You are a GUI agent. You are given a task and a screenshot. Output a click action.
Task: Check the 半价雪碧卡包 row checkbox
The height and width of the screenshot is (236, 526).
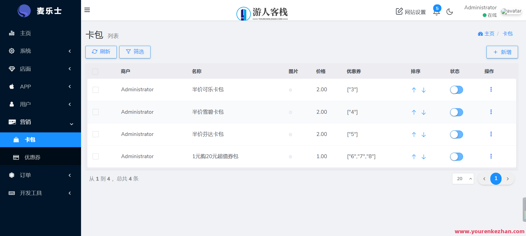click(96, 112)
